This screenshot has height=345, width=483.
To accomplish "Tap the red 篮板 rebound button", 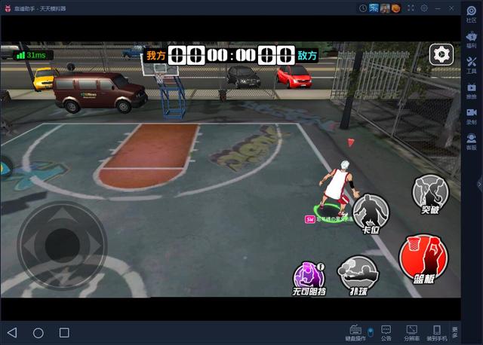I will coord(423,259).
